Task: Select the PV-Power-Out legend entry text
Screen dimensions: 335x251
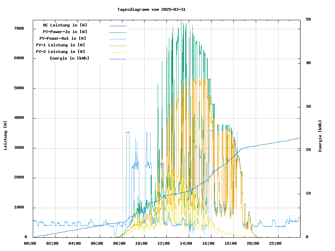Action: click(63, 38)
